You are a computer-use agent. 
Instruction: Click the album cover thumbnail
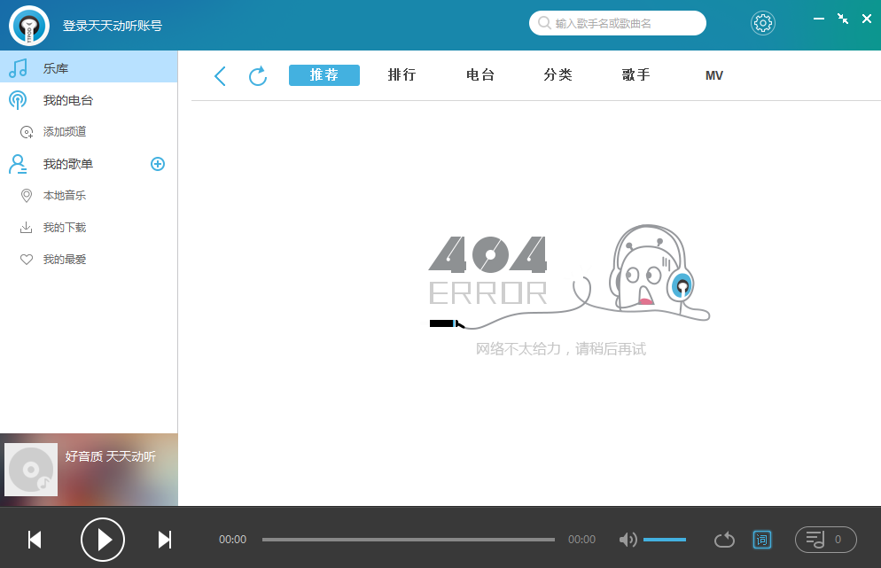tap(31, 470)
